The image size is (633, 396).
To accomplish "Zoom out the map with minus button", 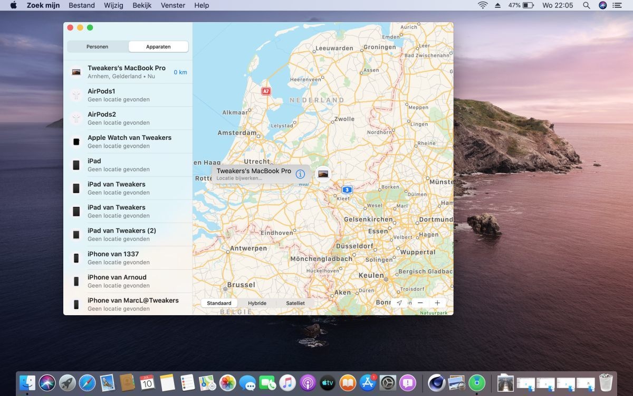I will click(x=420, y=303).
